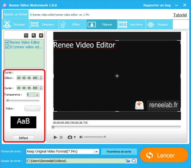This screenshot has height=168, width=191.
Task: Toggle the D:\renee video ed... watermark checkbox
Action: click(x=7, y=47)
